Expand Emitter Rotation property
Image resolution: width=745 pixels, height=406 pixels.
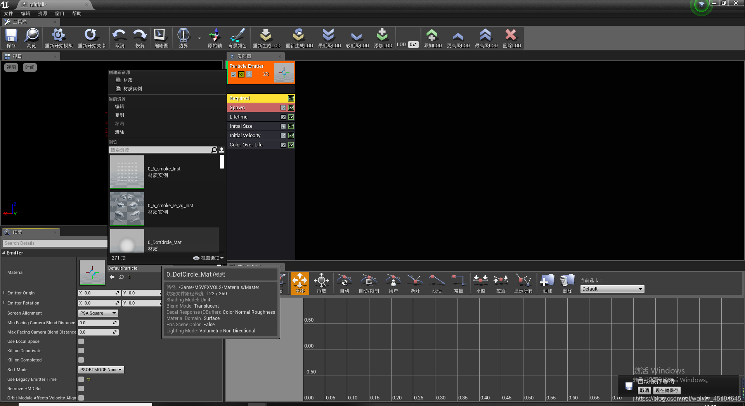pos(4,303)
